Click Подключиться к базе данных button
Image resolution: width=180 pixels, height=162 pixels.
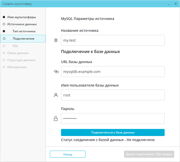click(x=113, y=132)
